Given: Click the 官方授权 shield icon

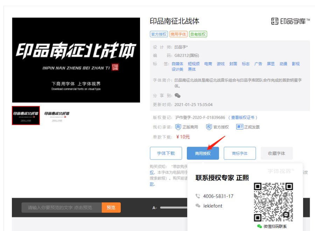Looking at the screenshot, I should [x=209, y=127].
